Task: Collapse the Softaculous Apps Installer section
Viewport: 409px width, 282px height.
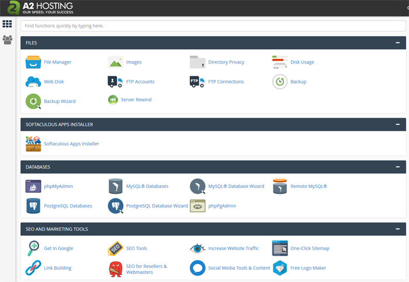Action: click(397, 124)
